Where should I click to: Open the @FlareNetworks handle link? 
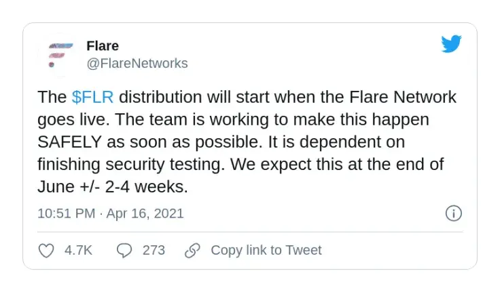tap(137, 64)
